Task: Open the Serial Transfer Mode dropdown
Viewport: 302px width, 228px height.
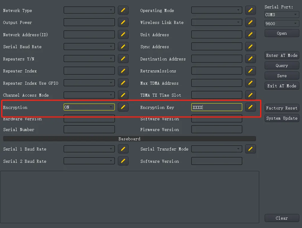Action: pos(216,149)
